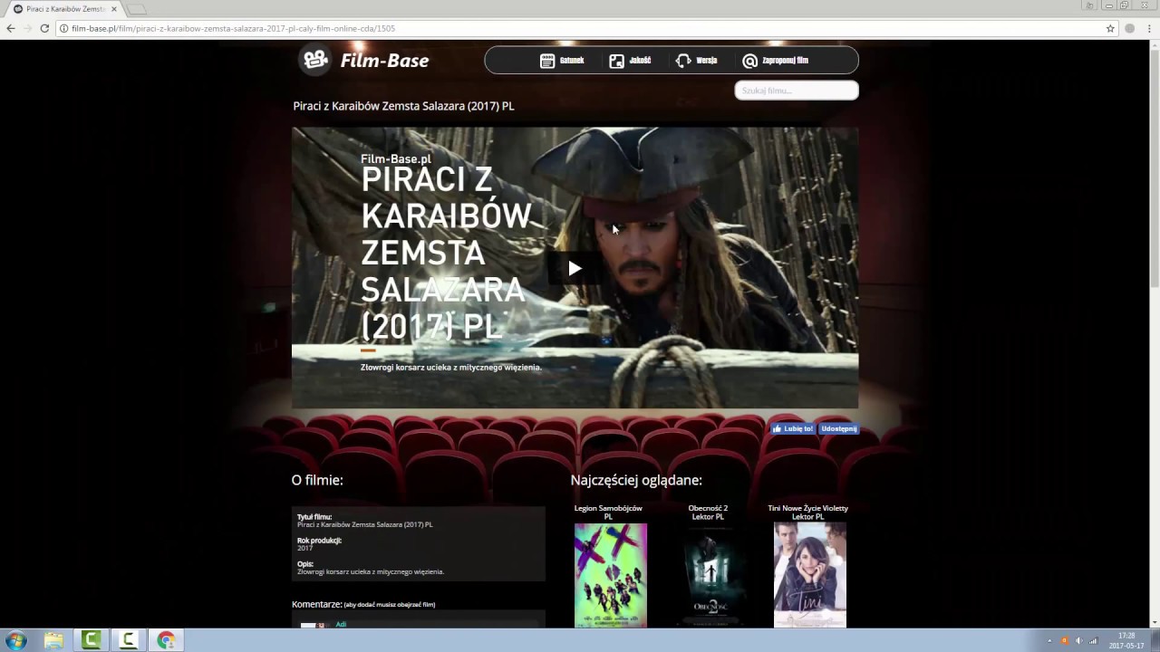Show hidden system tray icons
The height and width of the screenshot is (652, 1160).
click(x=1049, y=640)
